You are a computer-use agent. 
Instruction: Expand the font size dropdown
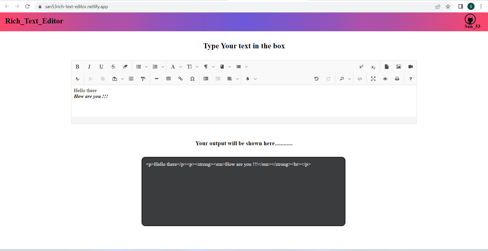197,67
